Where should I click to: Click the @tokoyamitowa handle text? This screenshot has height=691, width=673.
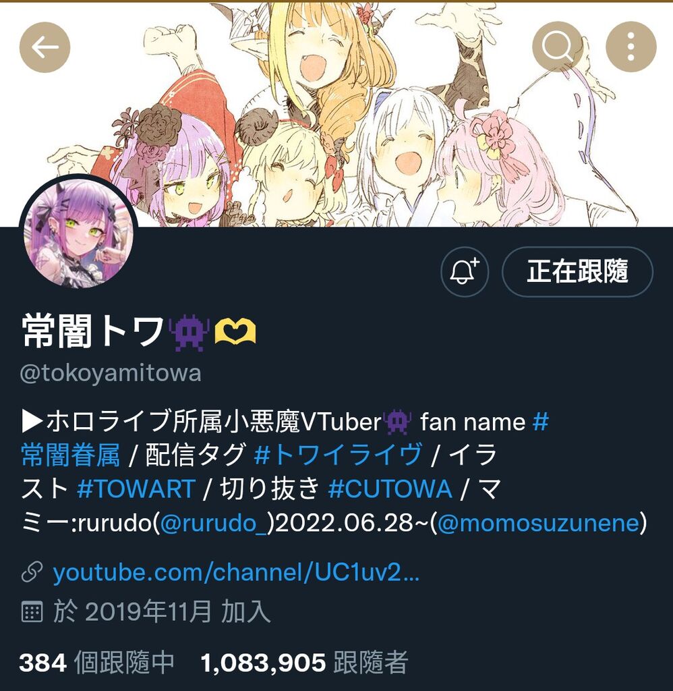pyautogui.click(x=111, y=372)
